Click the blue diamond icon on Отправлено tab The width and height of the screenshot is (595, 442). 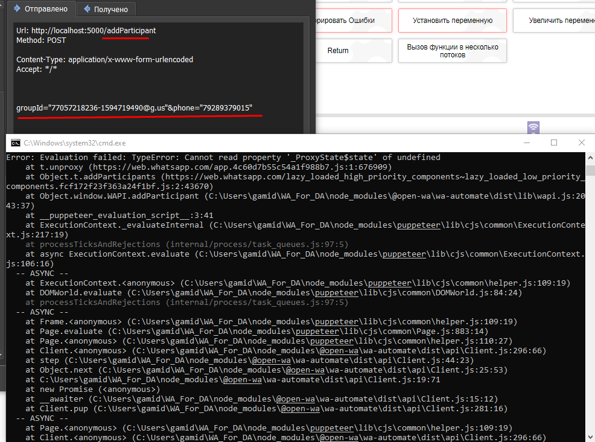pos(17,8)
